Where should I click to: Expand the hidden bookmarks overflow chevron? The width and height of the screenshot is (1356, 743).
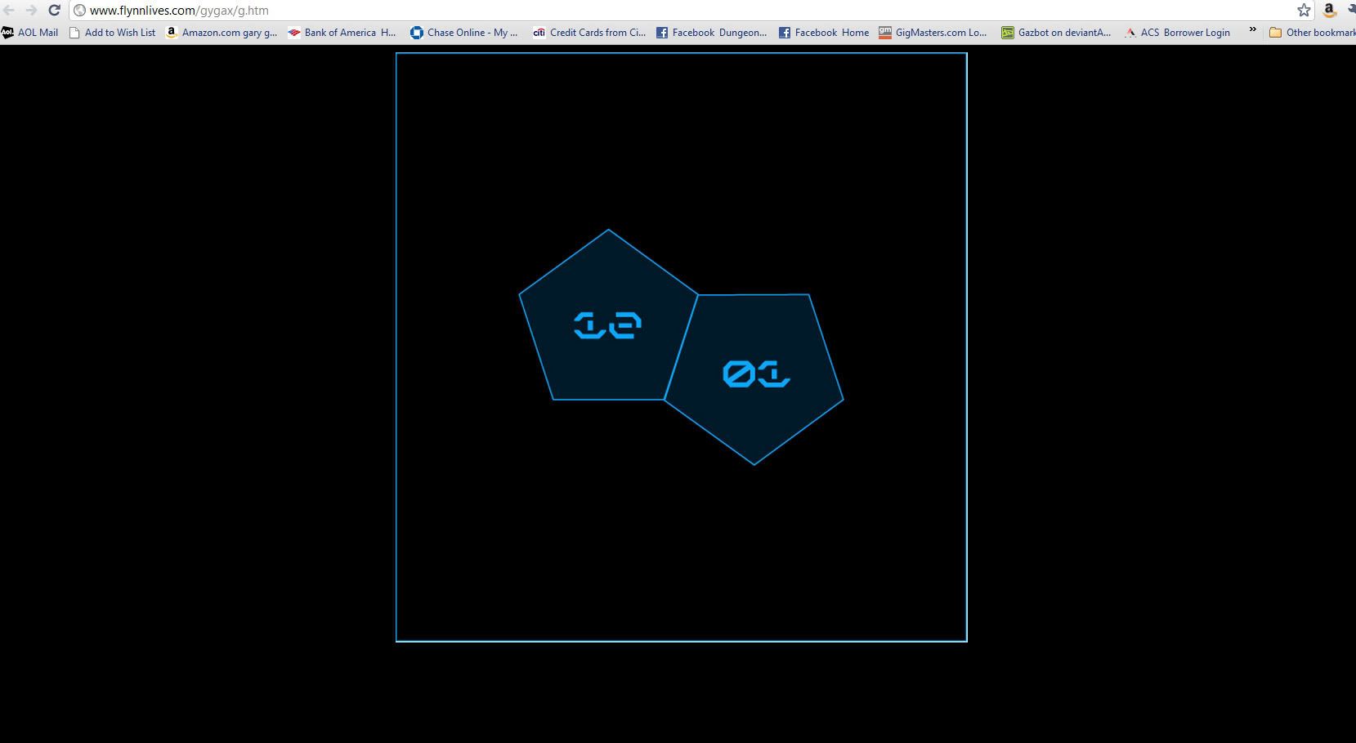(1252, 31)
